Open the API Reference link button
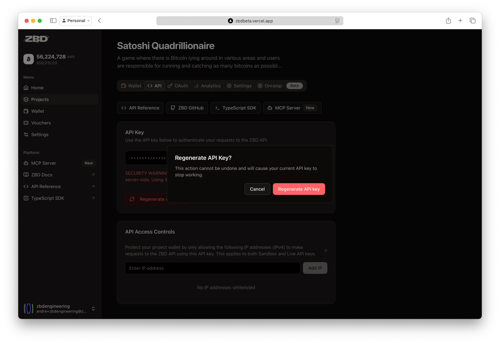 point(140,108)
